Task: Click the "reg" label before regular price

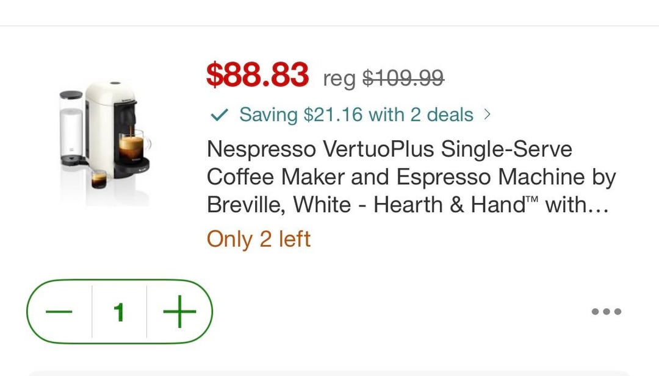Action: tap(339, 79)
